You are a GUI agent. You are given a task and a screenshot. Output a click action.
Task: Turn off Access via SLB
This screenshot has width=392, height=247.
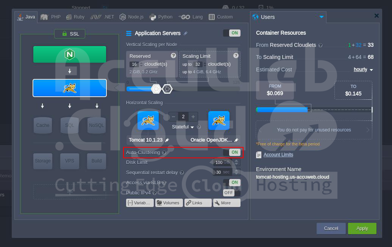(231, 182)
